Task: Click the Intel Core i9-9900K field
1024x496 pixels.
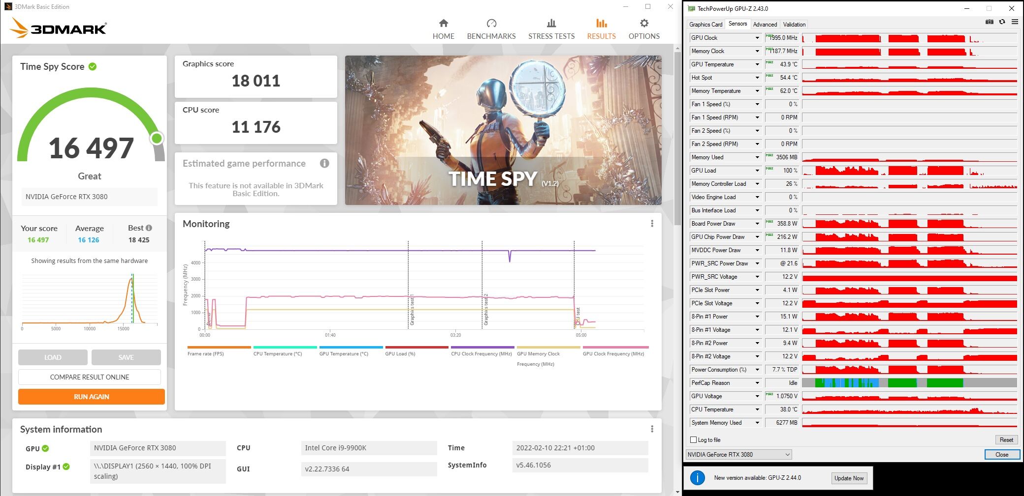Action: click(x=369, y=448)
